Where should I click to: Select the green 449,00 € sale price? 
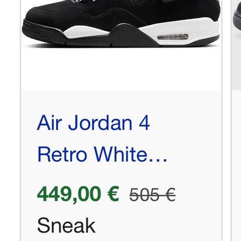pyautogui.click(x=78, y=194)
